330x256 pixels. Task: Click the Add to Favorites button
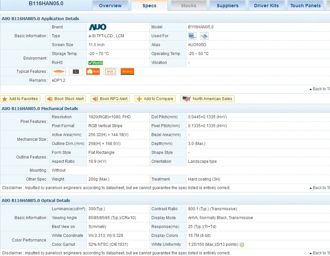(20, 99)
